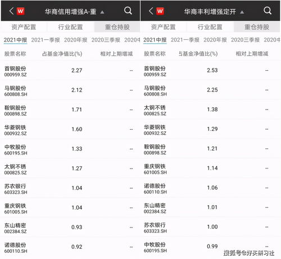The image size is (281, 259).
Task: Click 华商丰利增强定开 fund title
Action: click(x=210, y=12)
